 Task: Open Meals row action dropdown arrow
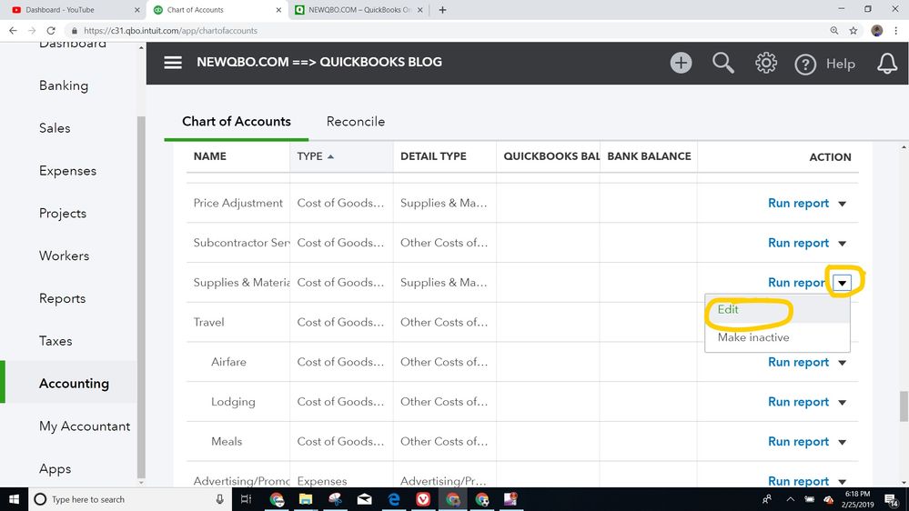843,442
